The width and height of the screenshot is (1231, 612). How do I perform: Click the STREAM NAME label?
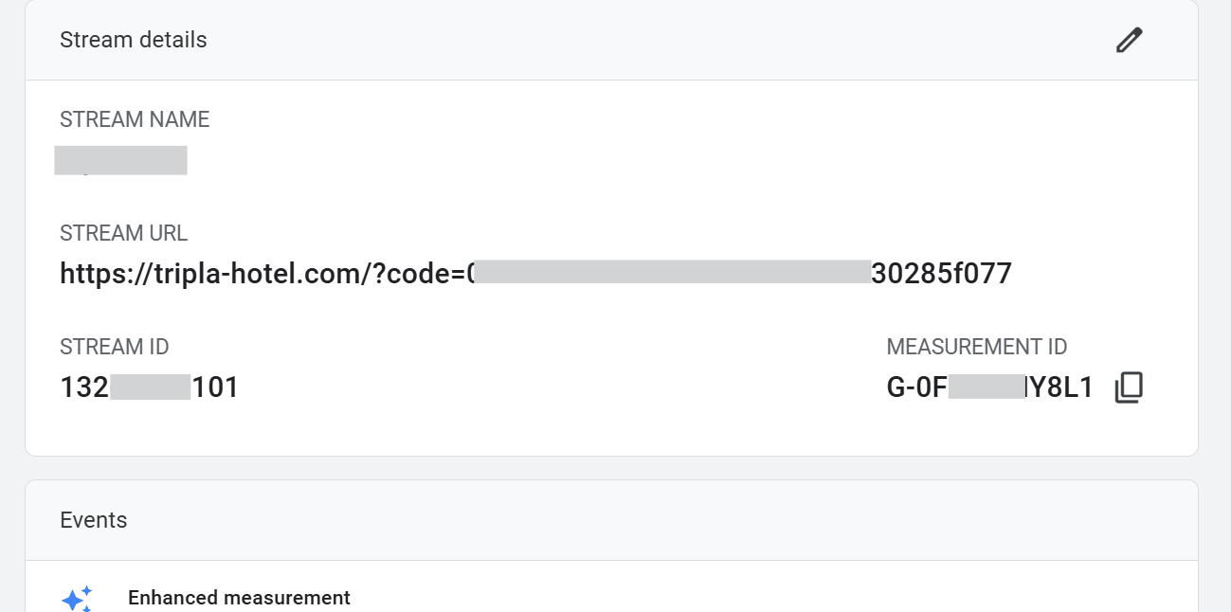[x=135, y=119]
